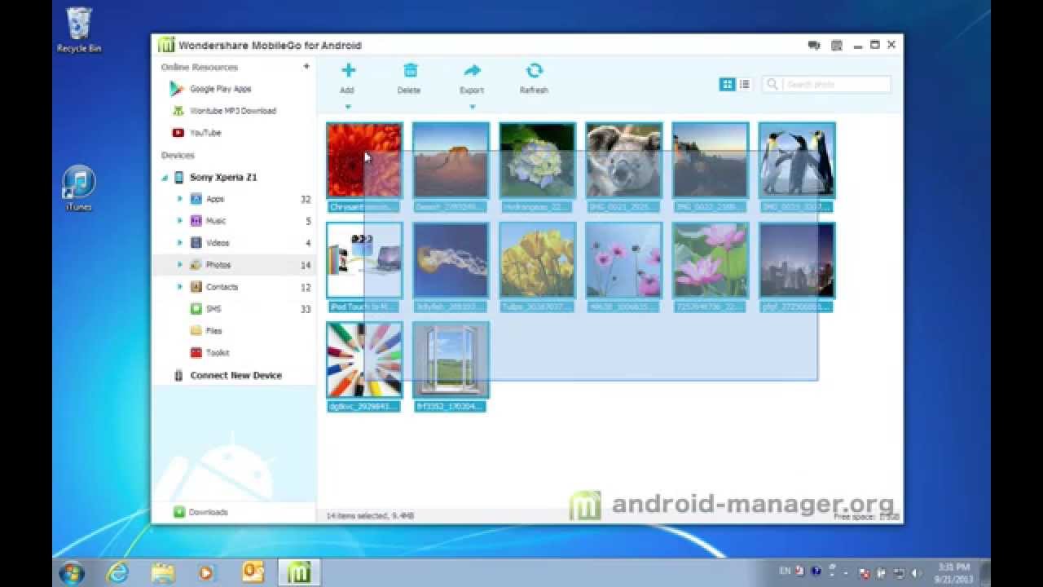Screen dimensions: 1043x587
Task: Click the Photos sidebar icon
Action: click(x=196, y=265)
